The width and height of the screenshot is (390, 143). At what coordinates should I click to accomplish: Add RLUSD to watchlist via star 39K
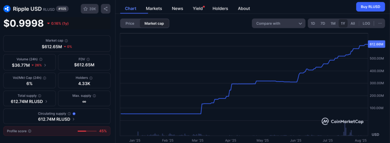(x=90, y=9)
